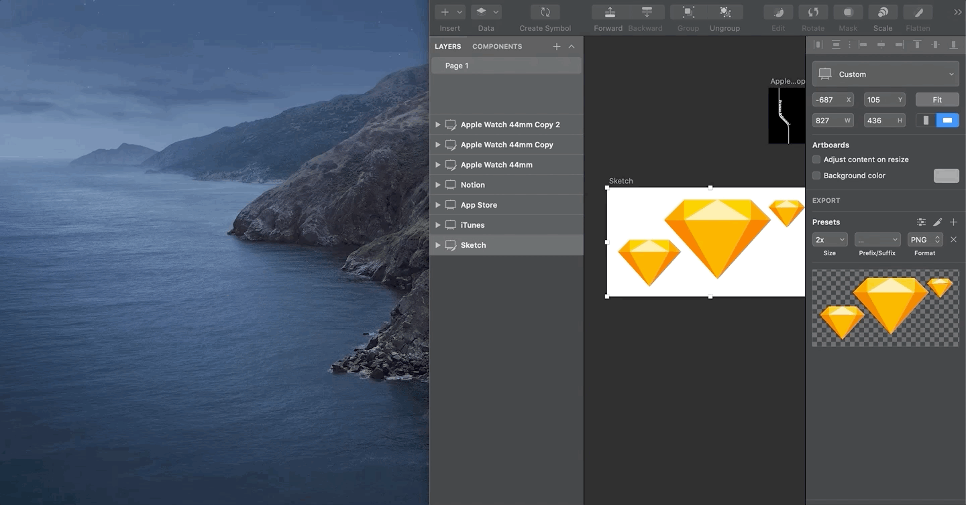
Task: Open the export Format dropdown showing PNG
Action: point(924,239)
